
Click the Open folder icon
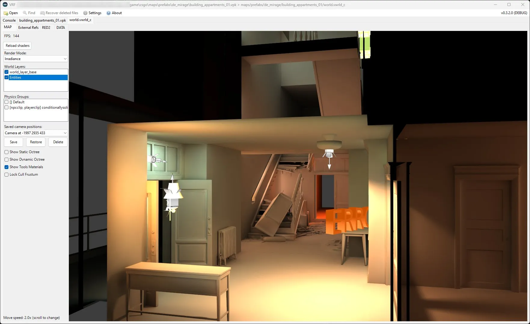pos(6,13)
